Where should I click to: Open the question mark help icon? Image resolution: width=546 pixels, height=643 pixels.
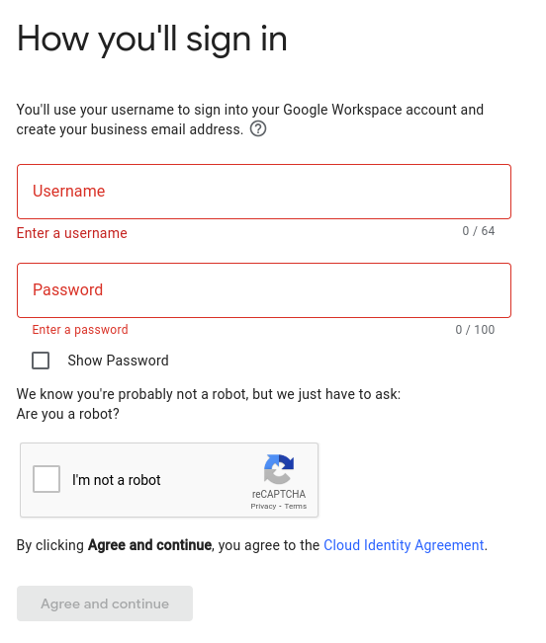(258, 128)
